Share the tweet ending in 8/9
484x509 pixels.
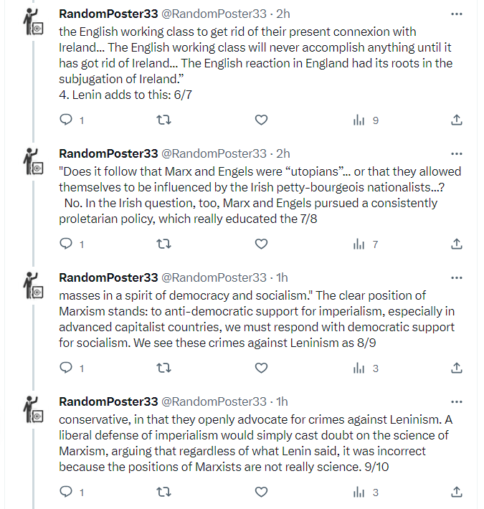tap(457, 368)
